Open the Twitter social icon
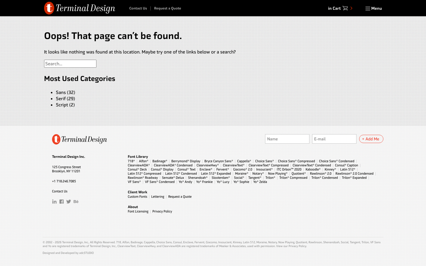 pyautogui.click(x=68, y=202)
